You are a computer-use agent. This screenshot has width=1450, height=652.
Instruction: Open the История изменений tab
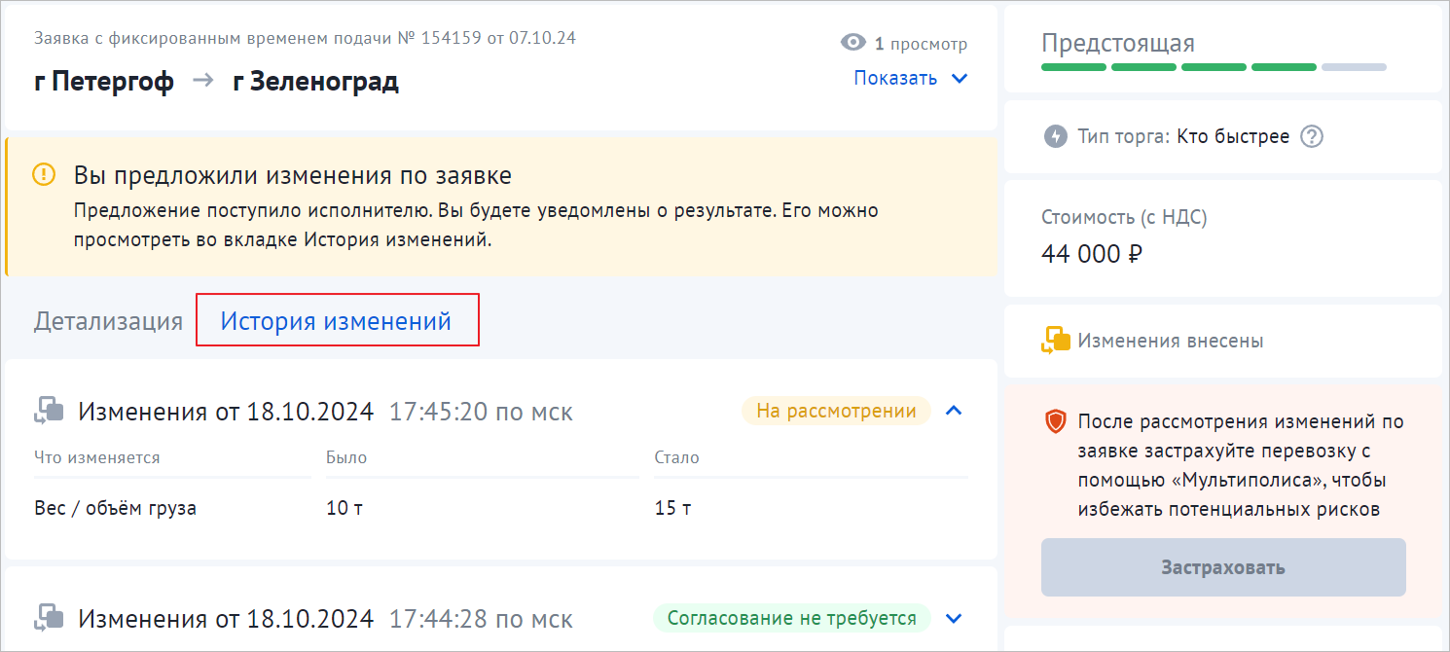(337, 320)
